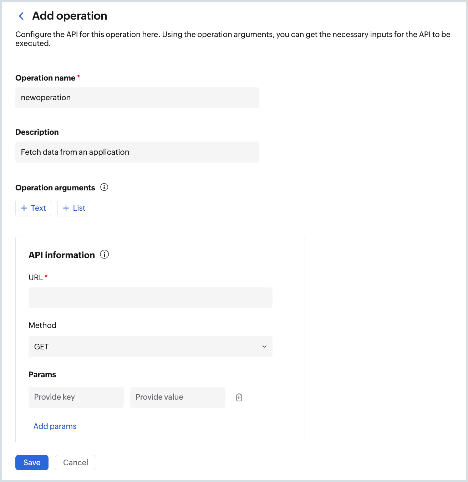Save the operation
Image resolution: width=468 pixels, height=482 pixels.
pos(32,463)
